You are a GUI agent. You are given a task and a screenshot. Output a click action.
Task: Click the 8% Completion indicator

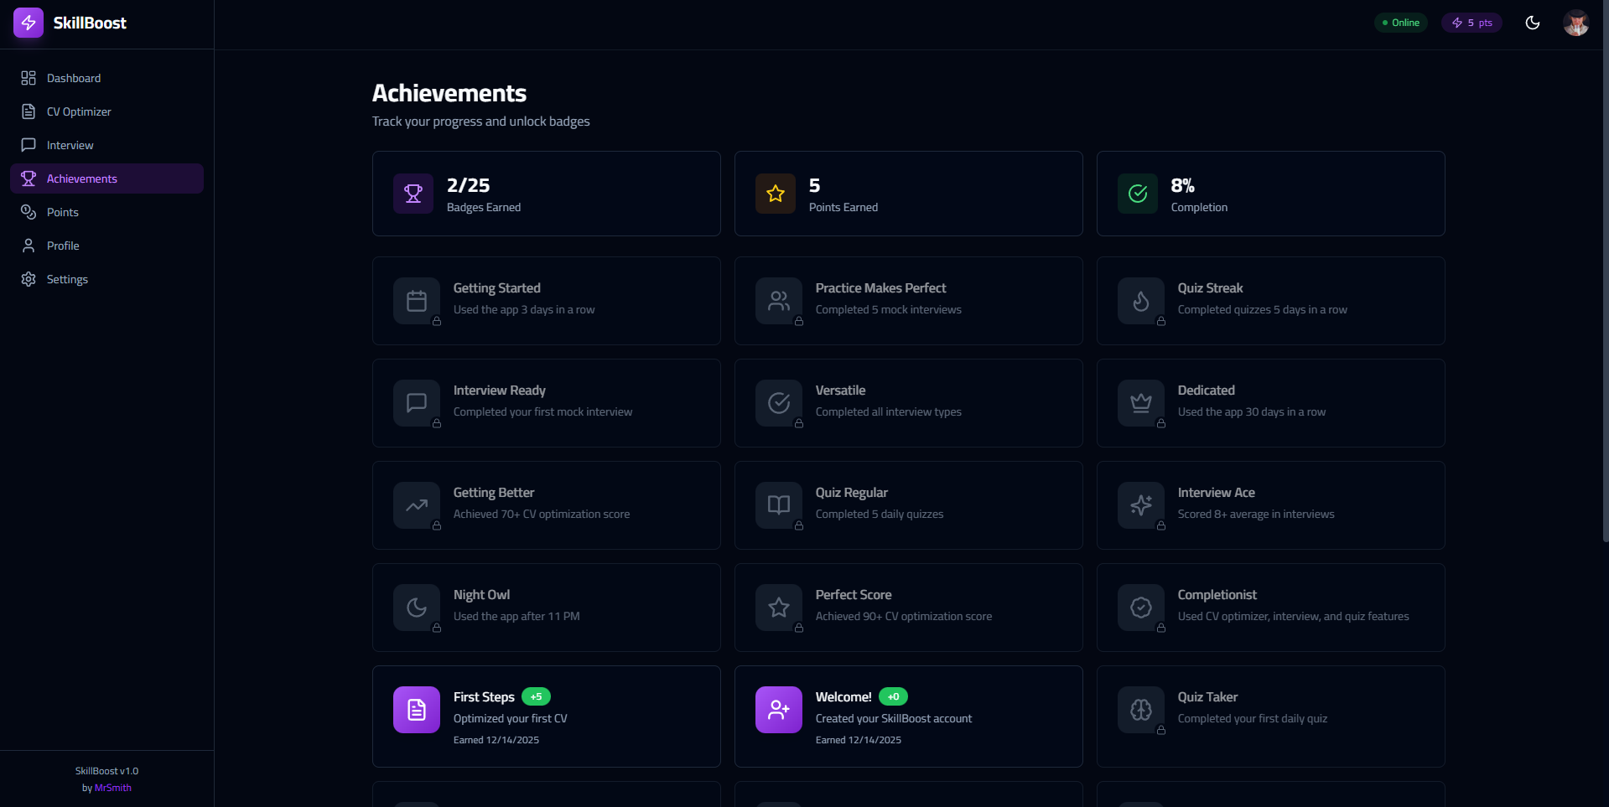tap(1269, 194)
